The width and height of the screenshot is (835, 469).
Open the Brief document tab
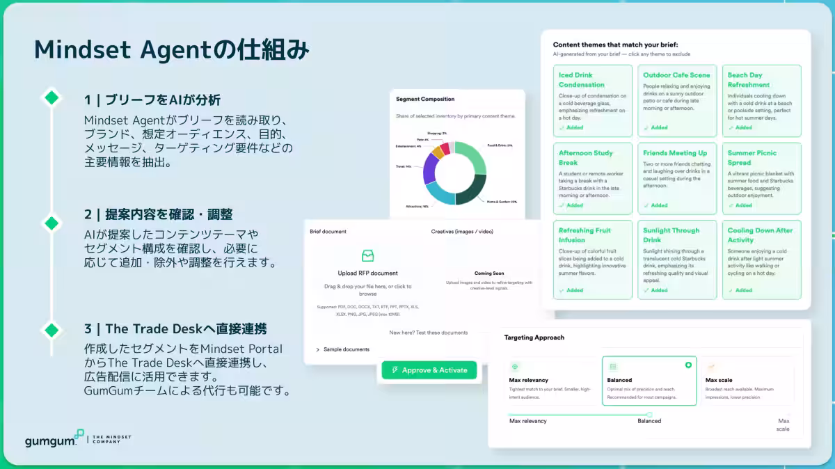pyautogui.click(x=328, y=231)
